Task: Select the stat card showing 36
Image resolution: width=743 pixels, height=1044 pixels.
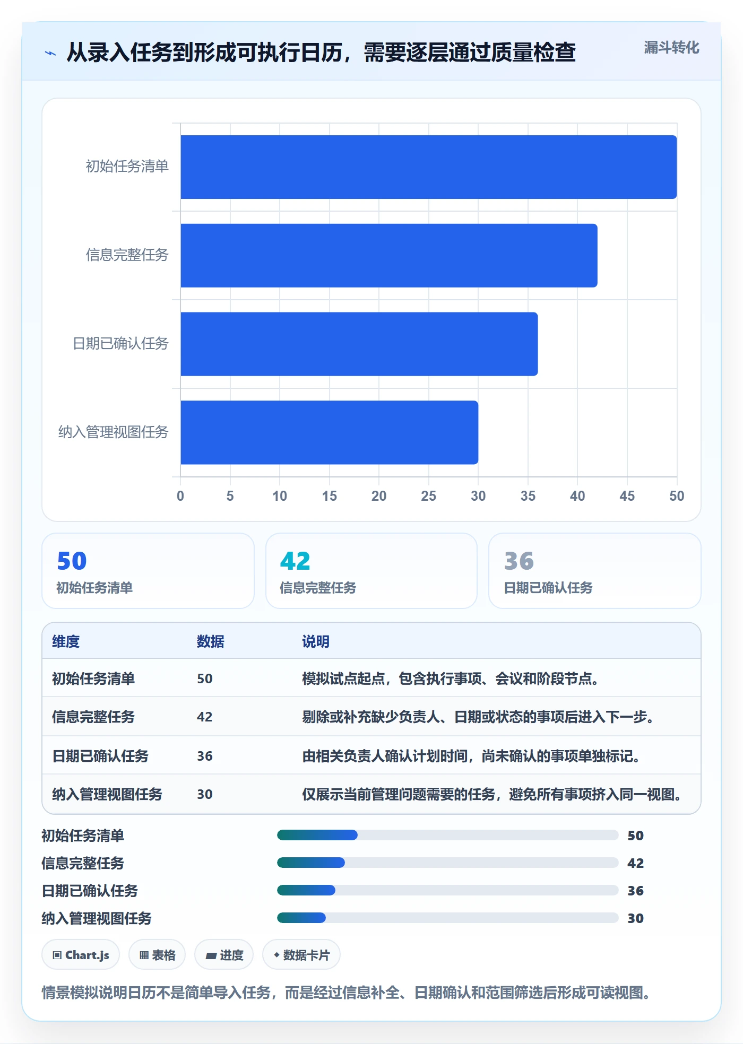Action: [x=595, y=571]
